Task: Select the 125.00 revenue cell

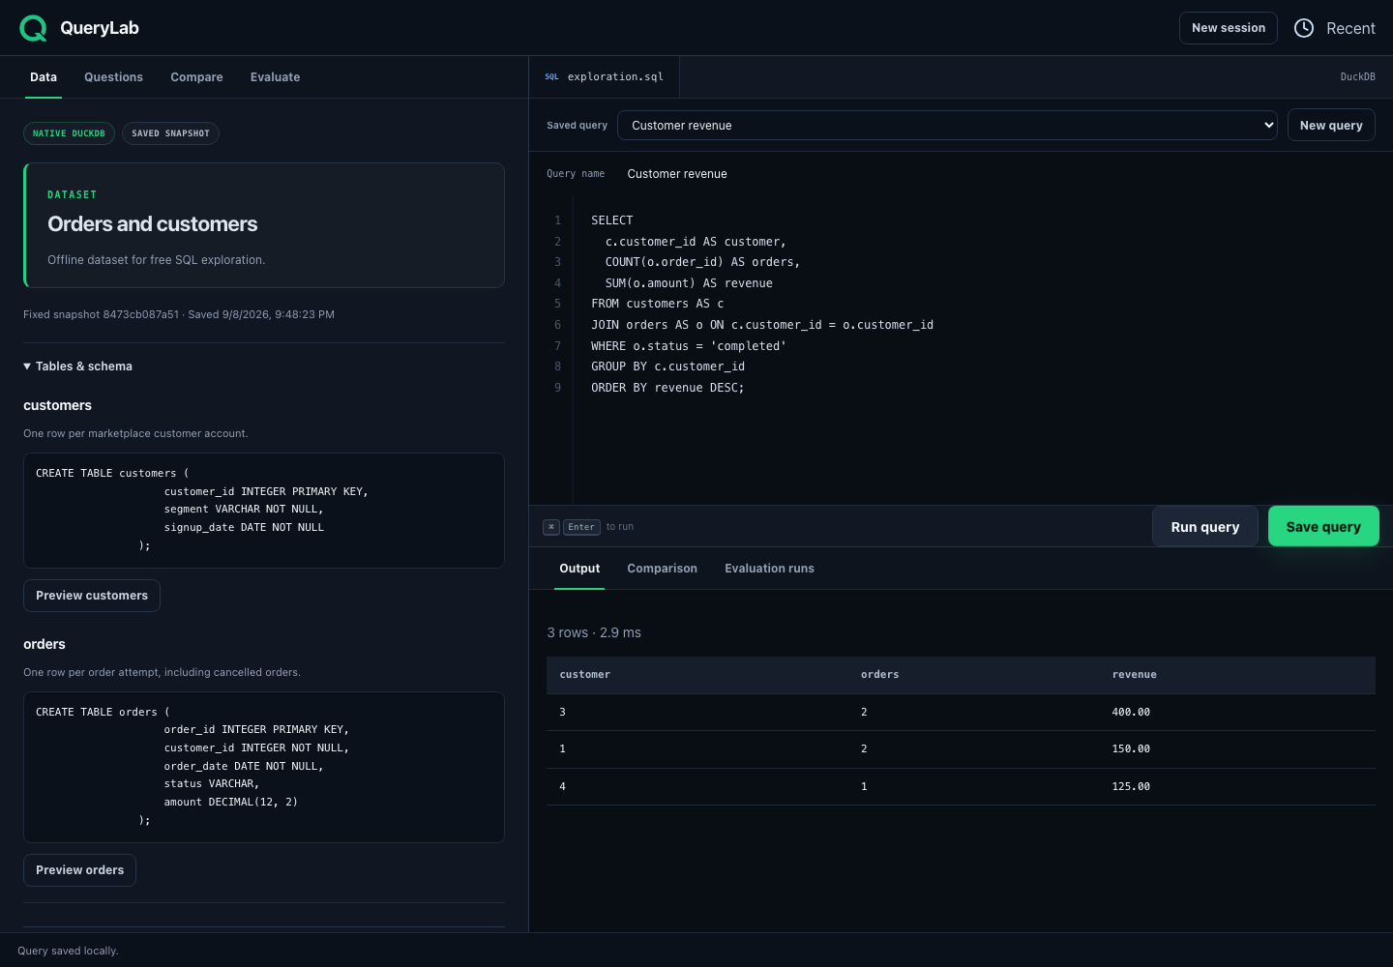Action: (x=1131, y=787)
